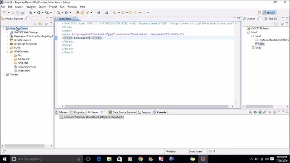Viewport: 290px width, 163px height.
Task: Click the Run External Tools icon
Action: click(47, 13)
